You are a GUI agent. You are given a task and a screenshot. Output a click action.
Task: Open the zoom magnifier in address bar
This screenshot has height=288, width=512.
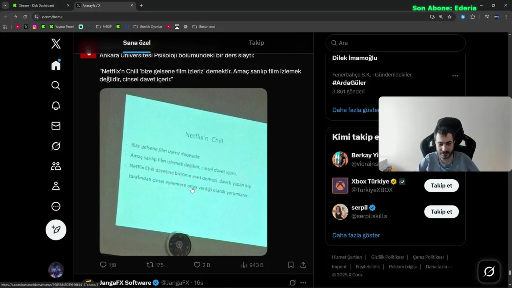tap(441, 17)
